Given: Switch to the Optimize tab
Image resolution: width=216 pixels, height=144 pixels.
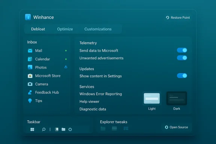Looking at the screenshot, I should [65, 29].
